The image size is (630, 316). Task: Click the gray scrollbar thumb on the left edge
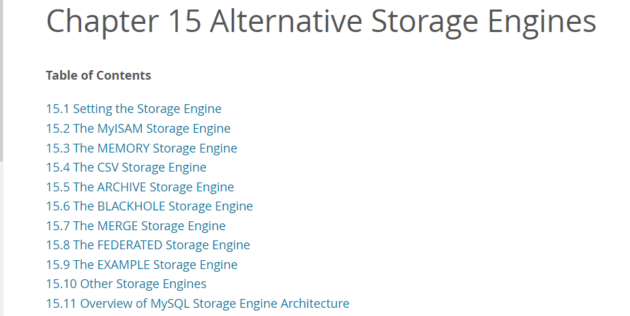tap(1, 80)
